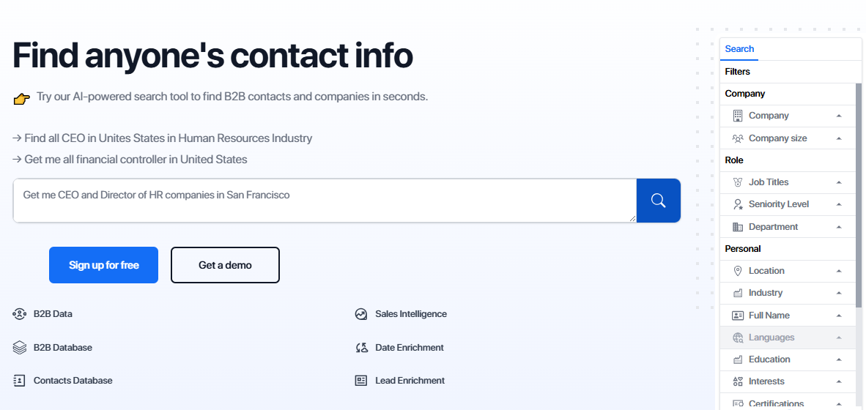Image resolution: width=866 pixels, height=410 pixels.
Task: Click the B2B Data icon
Action: [20, 314]
